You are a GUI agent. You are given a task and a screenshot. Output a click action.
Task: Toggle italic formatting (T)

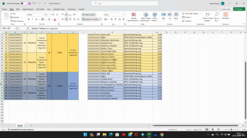(32, 19)
